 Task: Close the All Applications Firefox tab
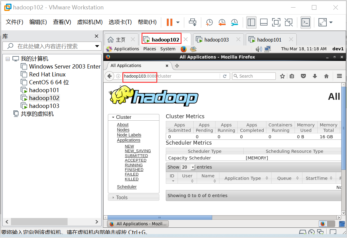pyautogui.click(x=167, y=66)
